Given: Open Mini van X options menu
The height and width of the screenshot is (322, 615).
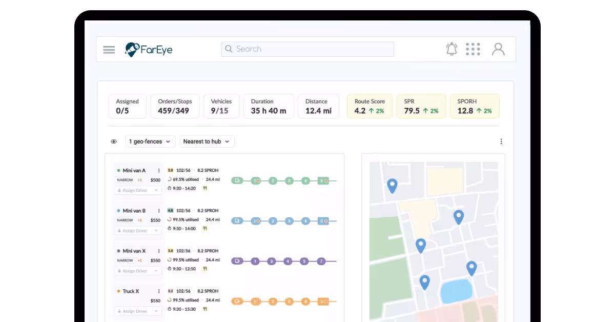Looking at the screenshot, I should pos(159,251).
